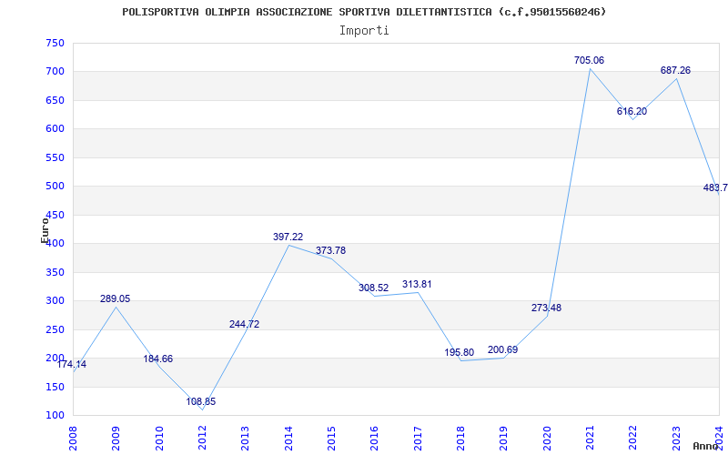The height and width of the screenshot is (455, 728).
Task: Click the 450 y-axis tick label
Action: [55, 215]
